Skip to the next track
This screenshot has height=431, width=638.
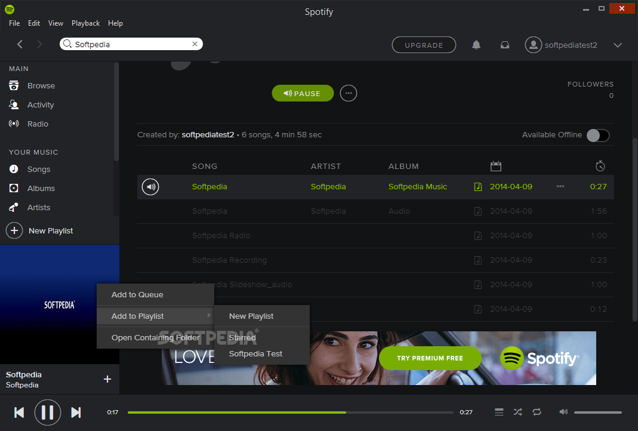tap(76, 412)
